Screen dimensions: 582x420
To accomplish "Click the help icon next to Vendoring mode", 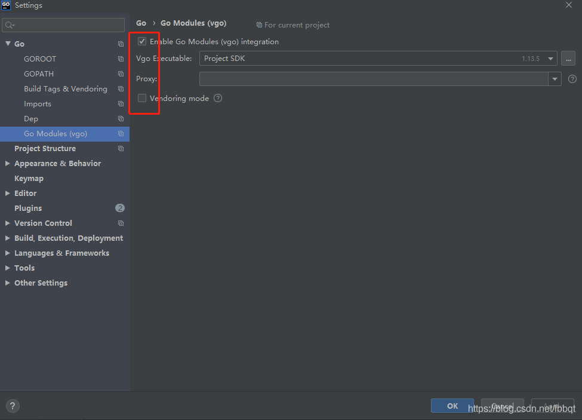I will point(218,98).
